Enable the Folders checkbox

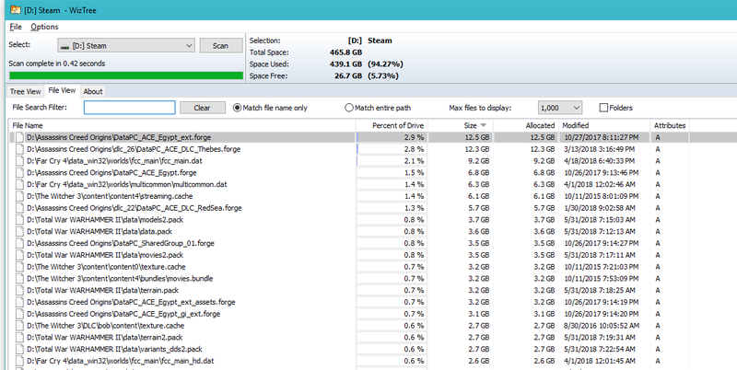[x=603, y=108]
